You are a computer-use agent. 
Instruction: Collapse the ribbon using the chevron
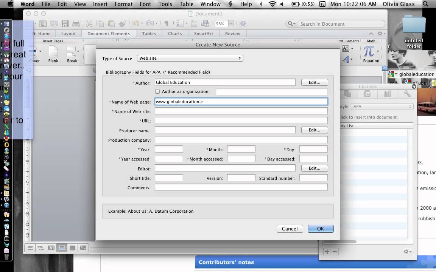tap(371, 34)
